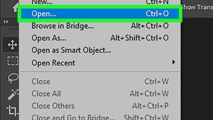Toggle Show Transform Controls option
Screen dimensions: 213x120
point(197,7)
